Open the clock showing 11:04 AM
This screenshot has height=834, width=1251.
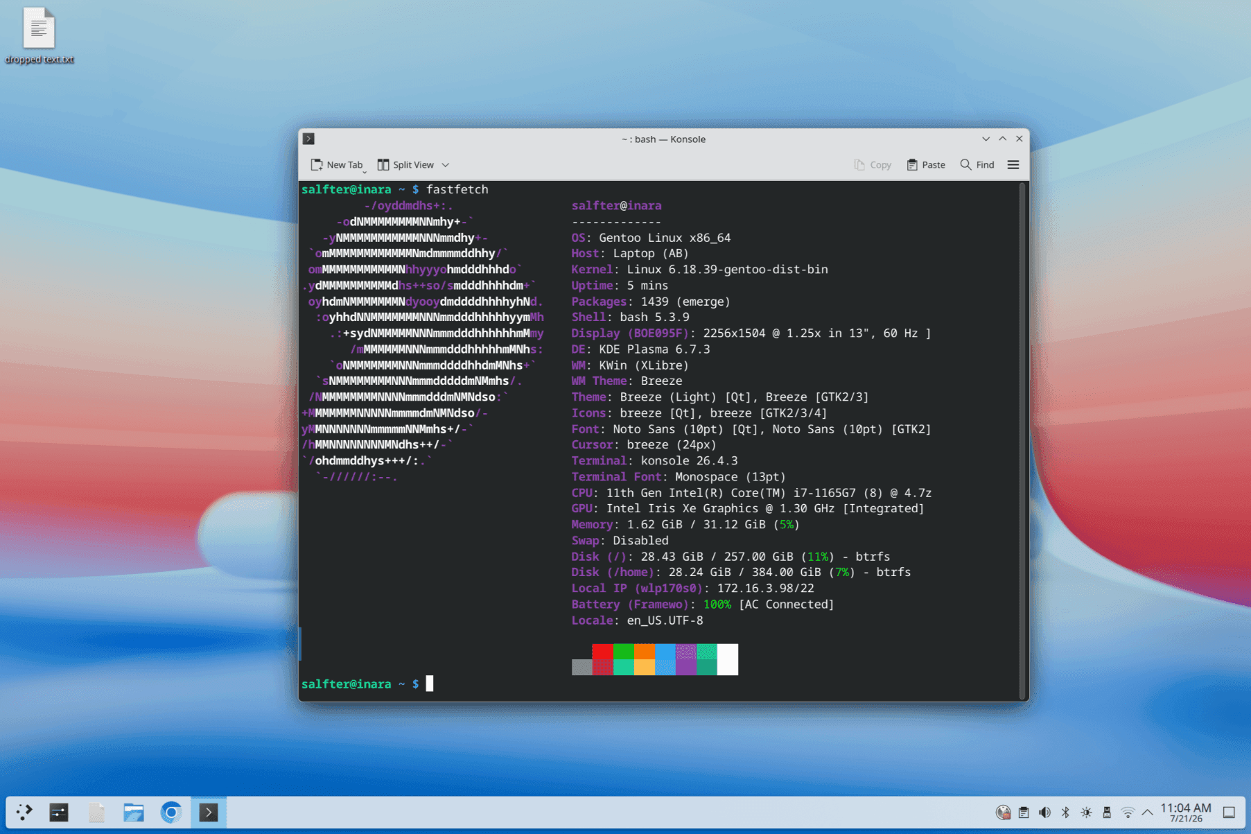click(1186, 813)
